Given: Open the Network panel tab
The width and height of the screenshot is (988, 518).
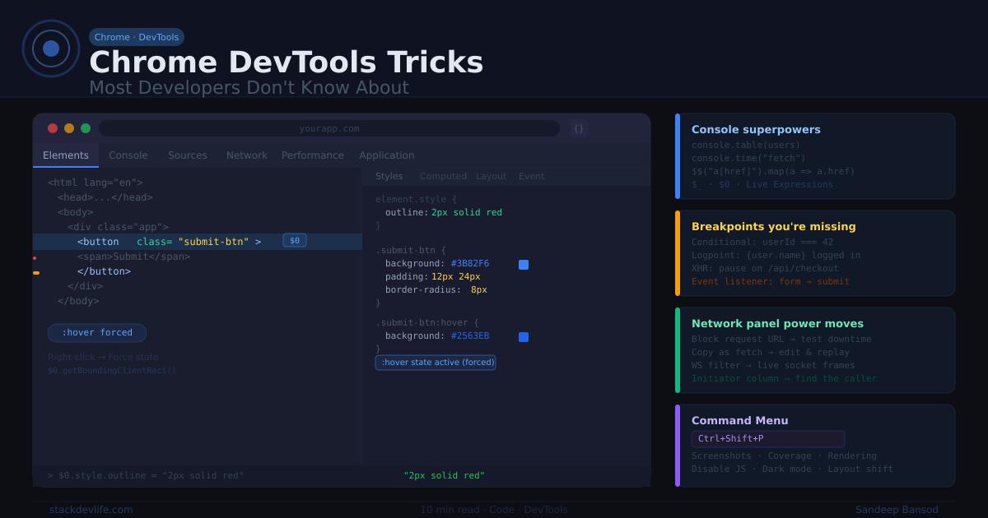Looking at the screenshot, I should (x=246, y=155).
